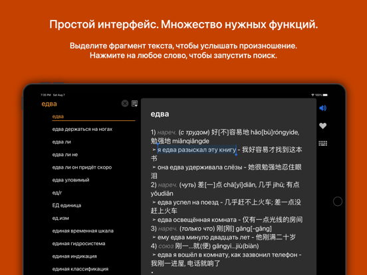
Task: Select the ед/г entry
Action: pos(57,193)
